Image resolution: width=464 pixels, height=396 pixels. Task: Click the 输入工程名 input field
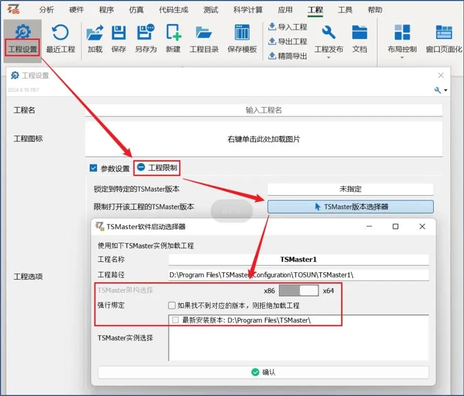[264, 110]
